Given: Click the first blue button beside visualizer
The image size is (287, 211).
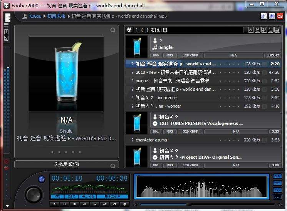Looking at the screenshot, I should click(277, 176).
